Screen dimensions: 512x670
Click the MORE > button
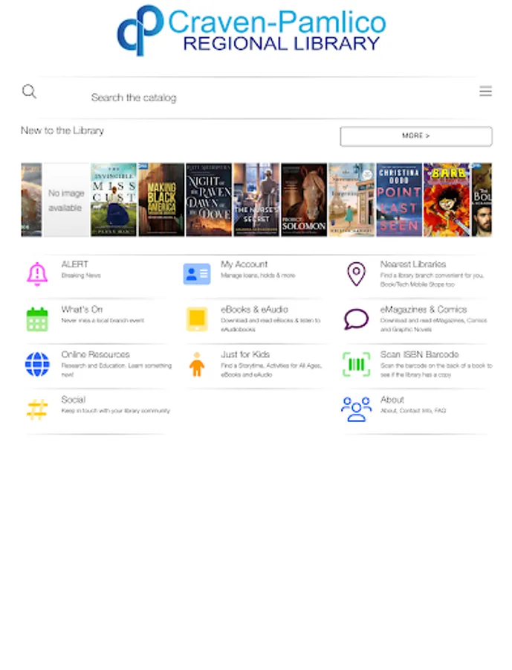[x=416, y=136]
